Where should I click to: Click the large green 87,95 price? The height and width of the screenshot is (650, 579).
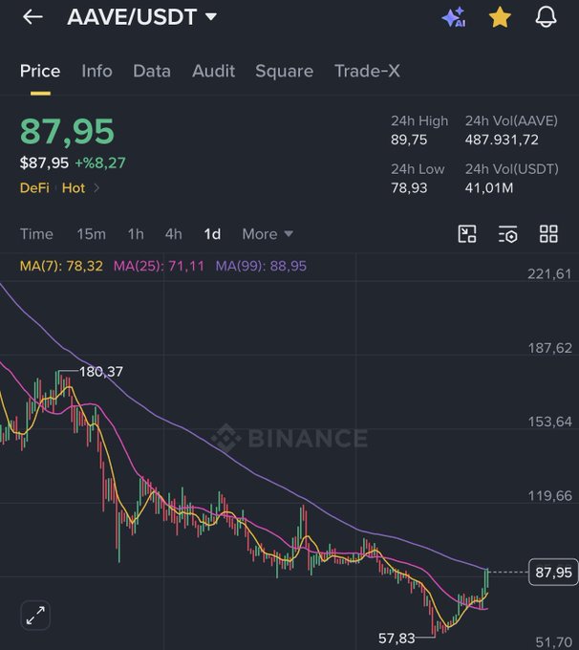coord(67,131)
